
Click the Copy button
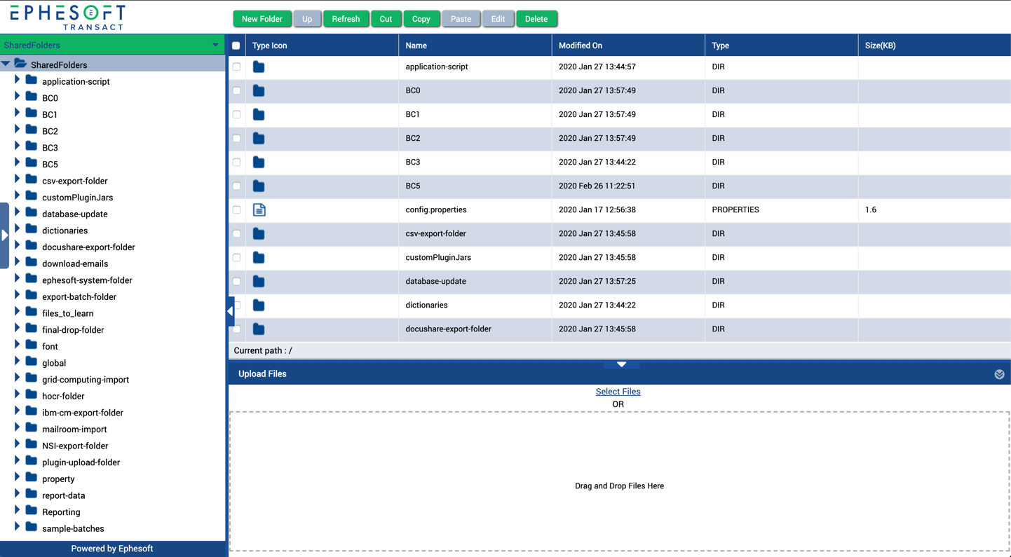pos(421,19)
